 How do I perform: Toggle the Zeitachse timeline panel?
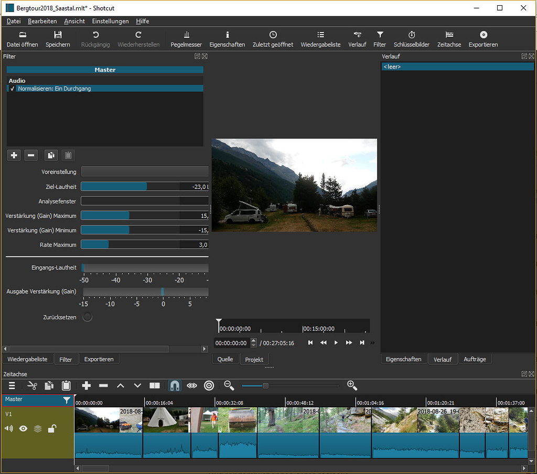449,39
